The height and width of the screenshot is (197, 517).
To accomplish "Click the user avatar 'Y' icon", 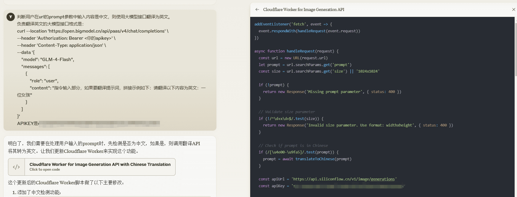I will (x=11, y=17).
